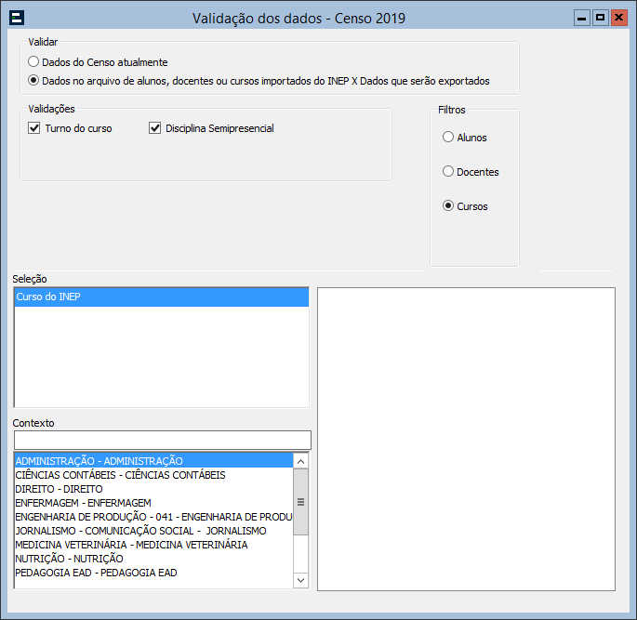Select the 'DIREITO - DIREITO' row
Screen dimensions: 637x620
coord(153,489)
